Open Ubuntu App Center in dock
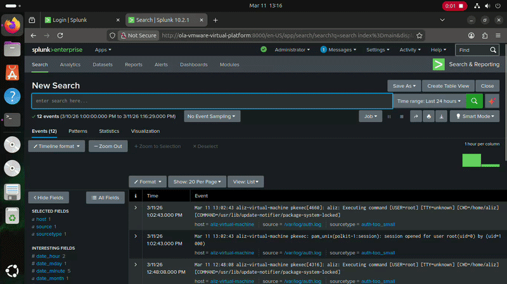This screenshot has width=507, height=284. [12, 73]
